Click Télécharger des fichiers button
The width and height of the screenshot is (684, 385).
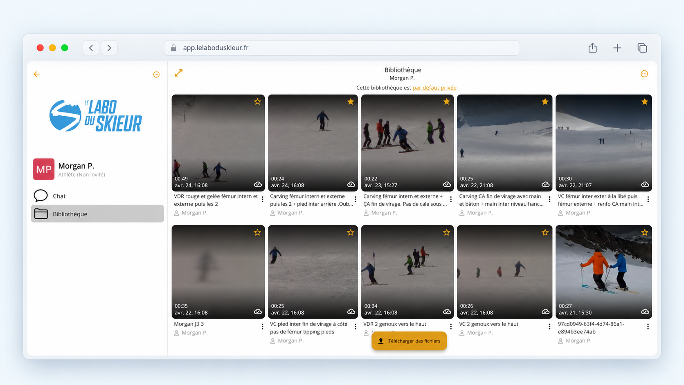point(409,341)
